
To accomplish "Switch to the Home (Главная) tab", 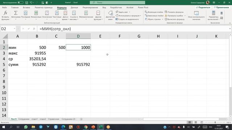I will click(15, 7).
